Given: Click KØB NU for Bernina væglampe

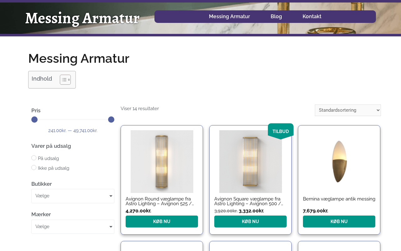Looking at the screenshot, I should (x=339, y=222).
